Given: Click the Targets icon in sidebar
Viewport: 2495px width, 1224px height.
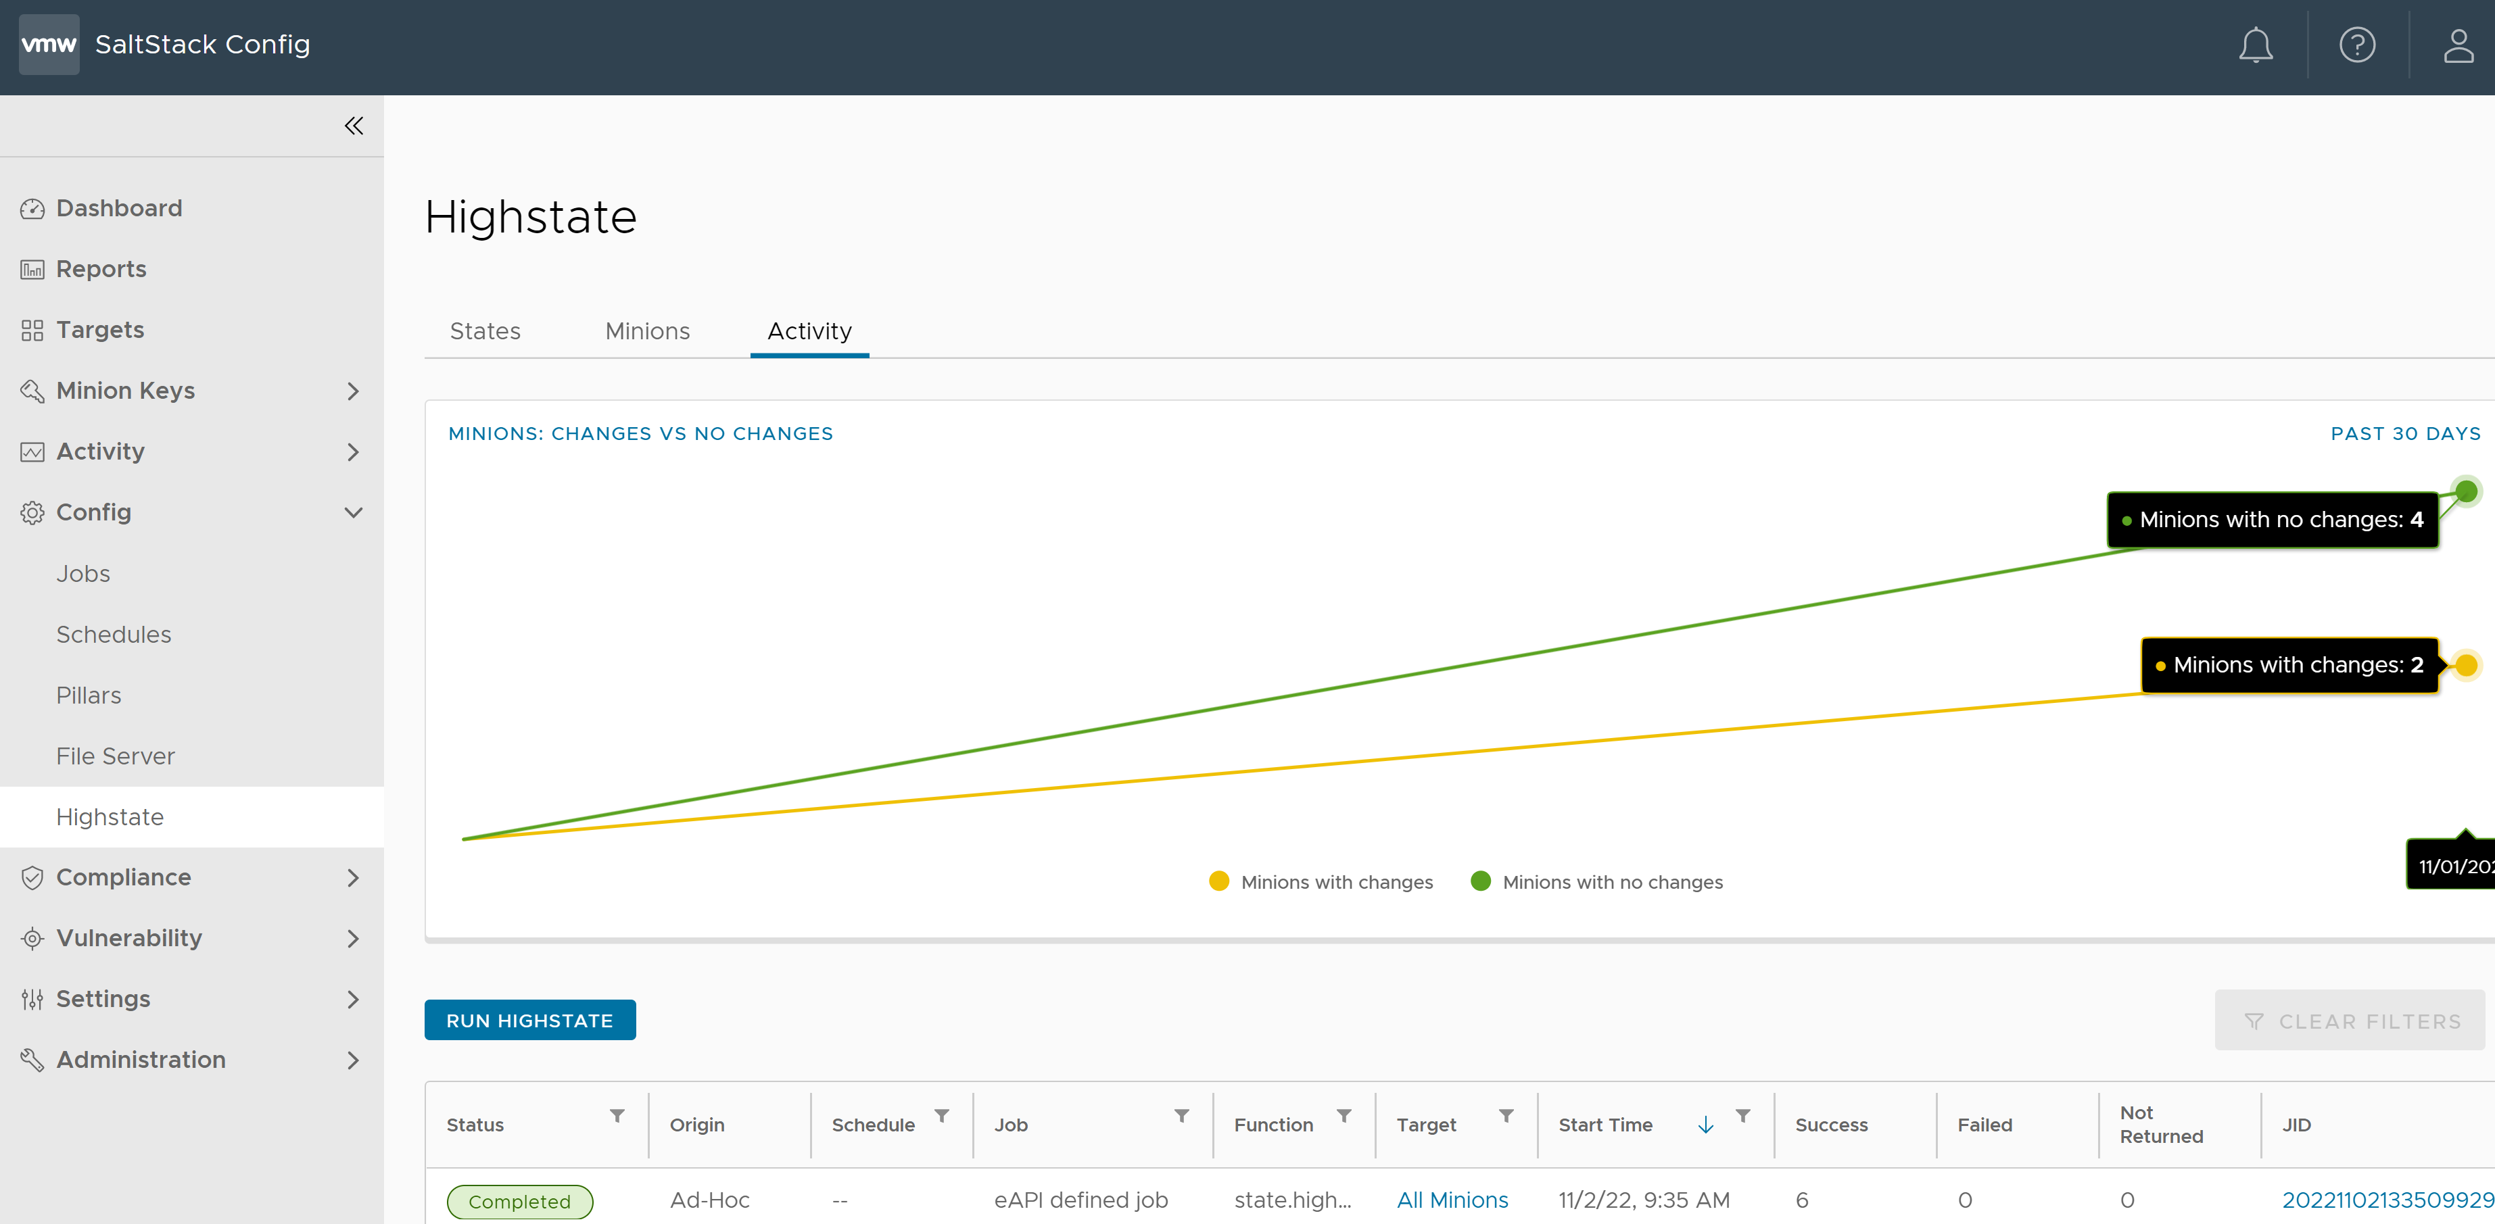Looking at the screenshot, I should pyautogui.click(x=30, y=329).
